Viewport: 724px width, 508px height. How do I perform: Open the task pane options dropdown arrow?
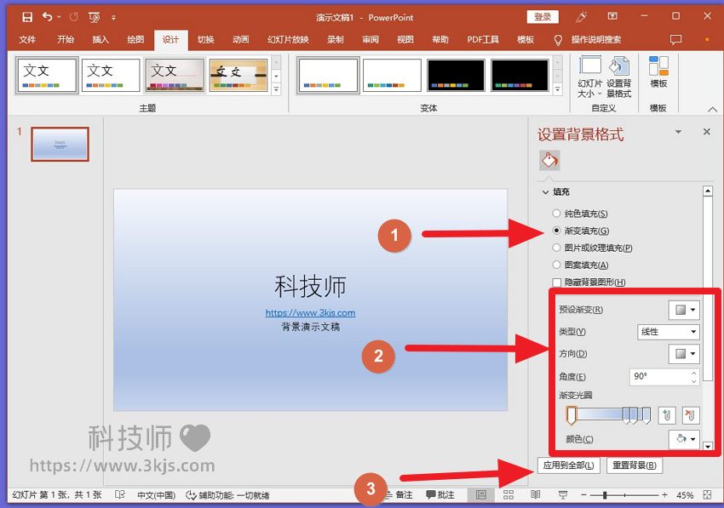(x=678, y=132)
